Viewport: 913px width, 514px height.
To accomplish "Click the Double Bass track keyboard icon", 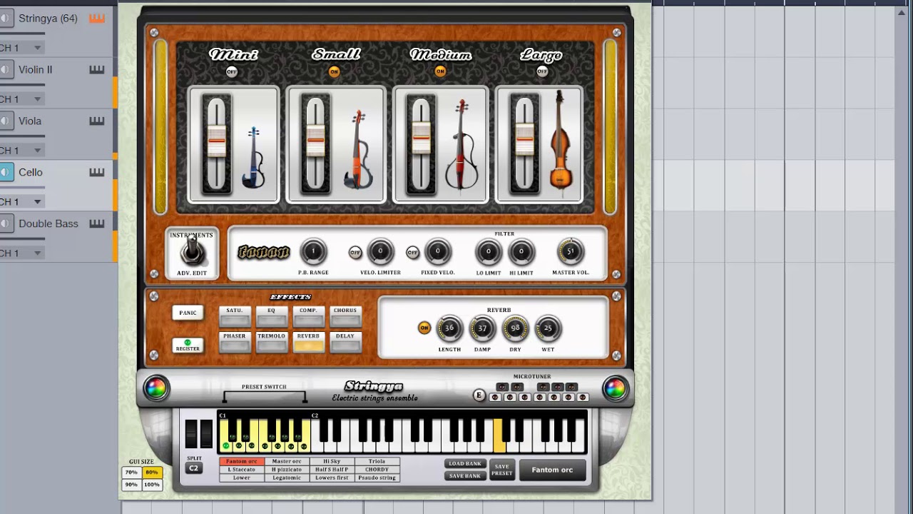I will tap(97, 223).
